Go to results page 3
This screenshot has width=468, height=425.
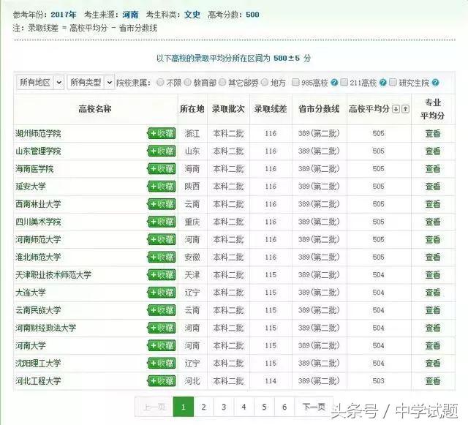(224, 407)
